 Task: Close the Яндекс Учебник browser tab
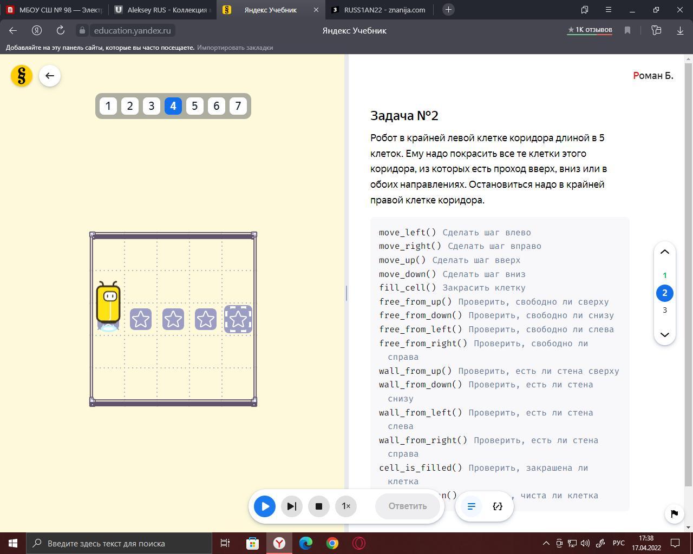[x=316, y=10]
